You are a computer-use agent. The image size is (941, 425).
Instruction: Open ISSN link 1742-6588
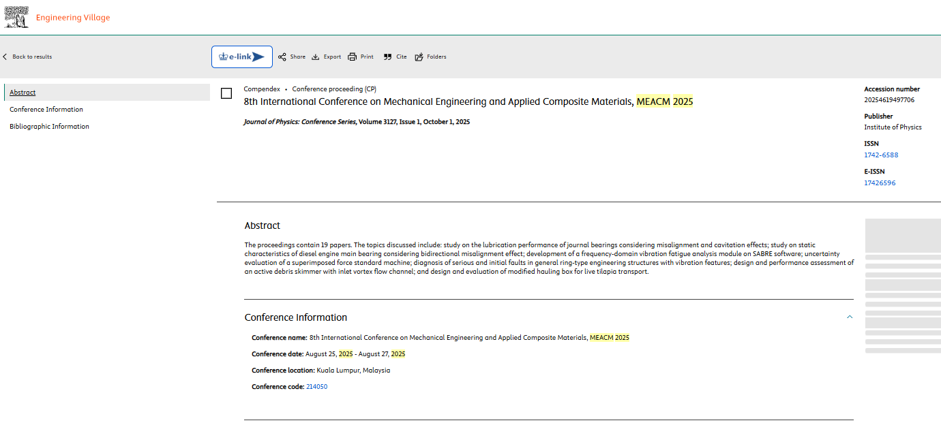click(x=881, y=155)
